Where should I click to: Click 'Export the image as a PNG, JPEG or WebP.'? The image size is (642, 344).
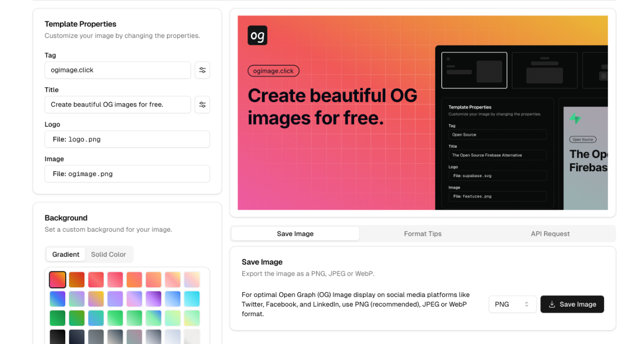coord(308,273)
